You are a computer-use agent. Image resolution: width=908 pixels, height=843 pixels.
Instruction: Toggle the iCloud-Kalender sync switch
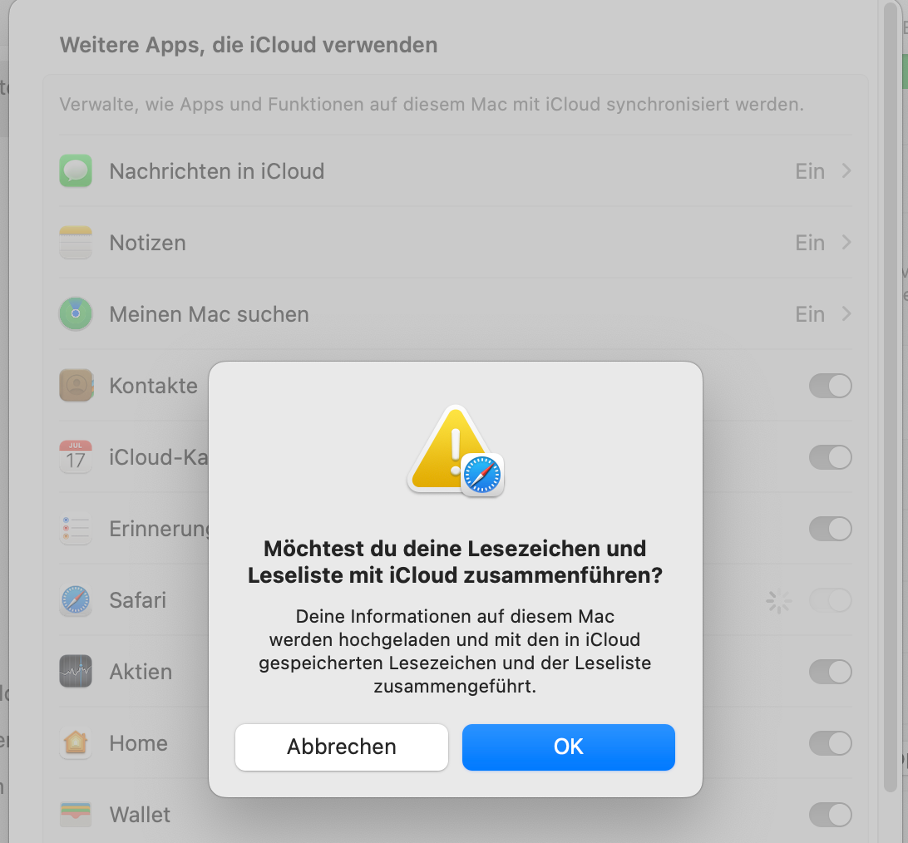coord(831,456)
